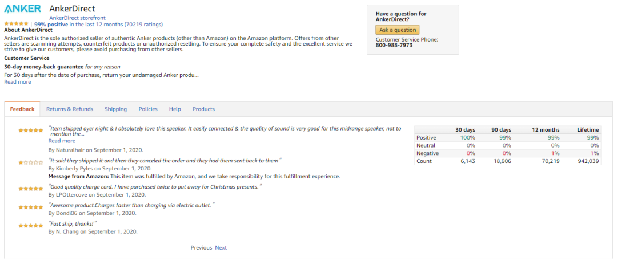Expand Naturalhair's review with Read more
This screenshot has width=617, height=261.
(x=62, y=141)
